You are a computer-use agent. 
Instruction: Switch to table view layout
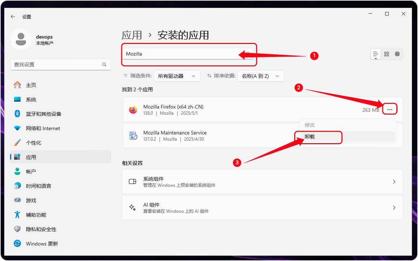pyautogui.click(x=397, y=54)
